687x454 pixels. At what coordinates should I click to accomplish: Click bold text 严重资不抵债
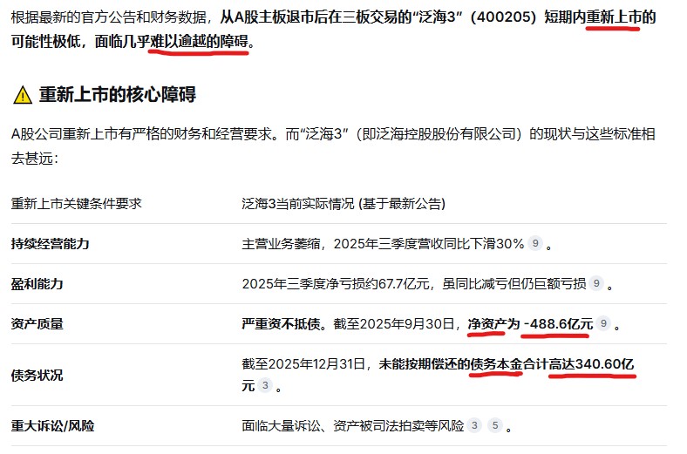coord(281,324)
